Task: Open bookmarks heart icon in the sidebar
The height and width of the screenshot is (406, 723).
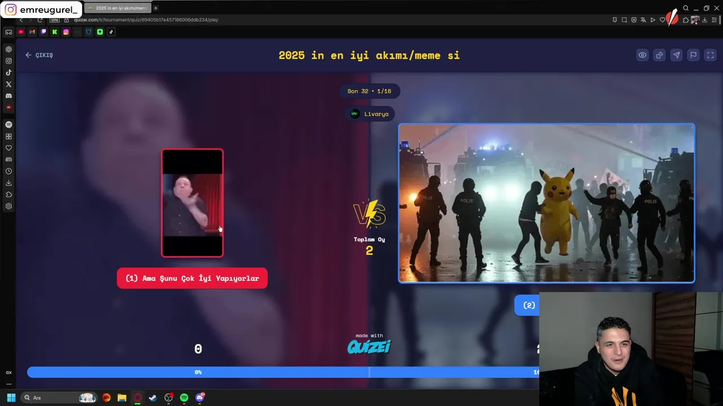Action: click(8, 148)
